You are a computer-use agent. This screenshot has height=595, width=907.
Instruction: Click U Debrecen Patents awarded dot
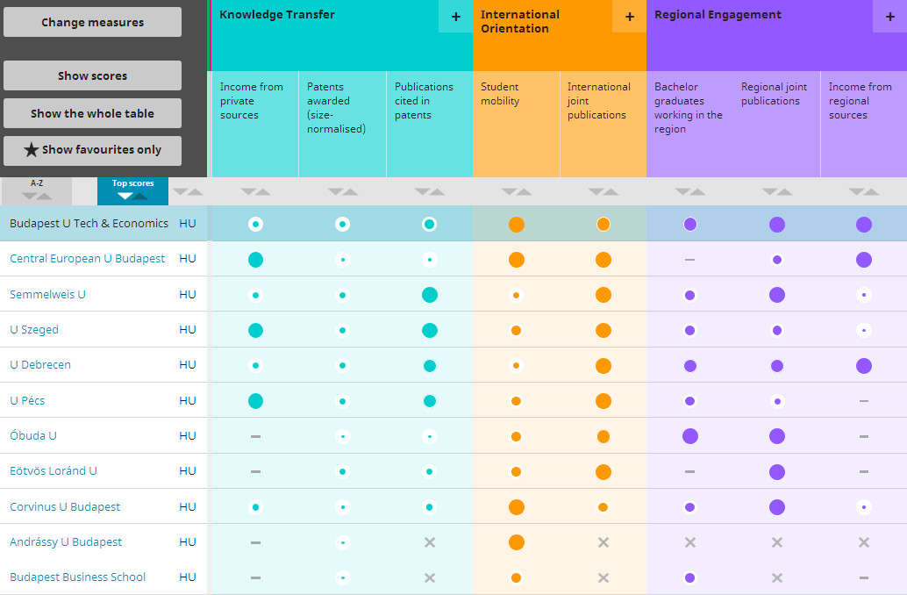tap(342, 366)
